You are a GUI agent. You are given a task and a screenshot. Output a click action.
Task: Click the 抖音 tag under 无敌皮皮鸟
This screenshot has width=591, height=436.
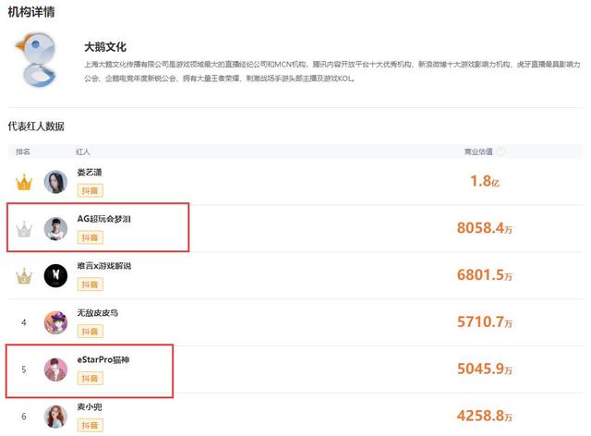click(90, 332)
